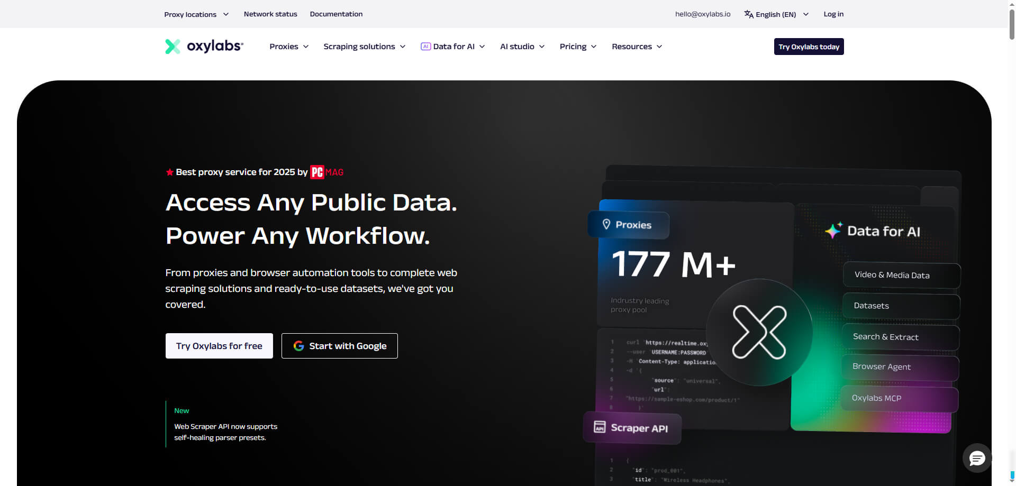The image size is (1016, 486).
Task: Click the Oxylabs logo
Action: (x=203, y=47)
